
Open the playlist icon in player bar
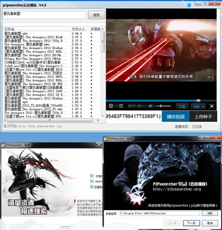point(121,106)
